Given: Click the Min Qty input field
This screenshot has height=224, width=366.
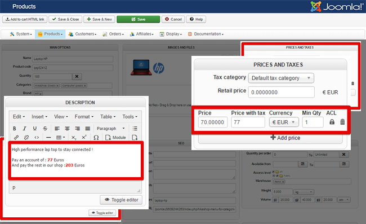Looking at the screenshot, I should coord(313,122).
